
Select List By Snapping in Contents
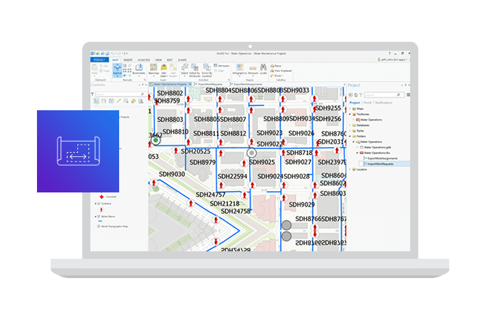(126, 101)
